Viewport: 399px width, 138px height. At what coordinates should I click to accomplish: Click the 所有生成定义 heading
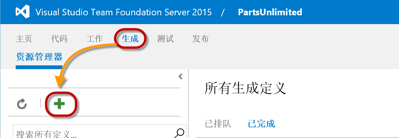coord(245,88)
